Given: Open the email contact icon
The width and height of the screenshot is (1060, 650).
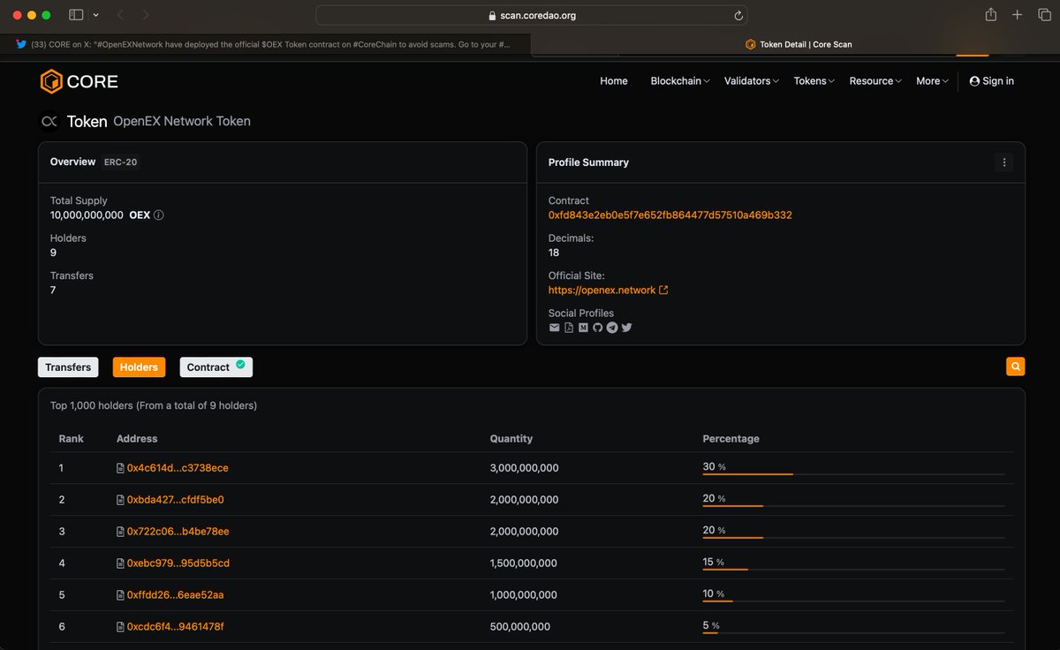Looking at the screenshot, I should (554, 328).
